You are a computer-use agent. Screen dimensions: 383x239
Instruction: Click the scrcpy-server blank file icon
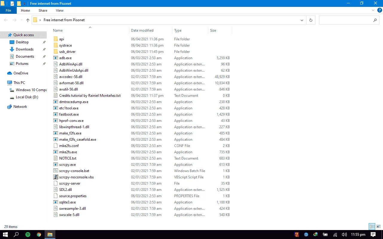pos(56,183)
